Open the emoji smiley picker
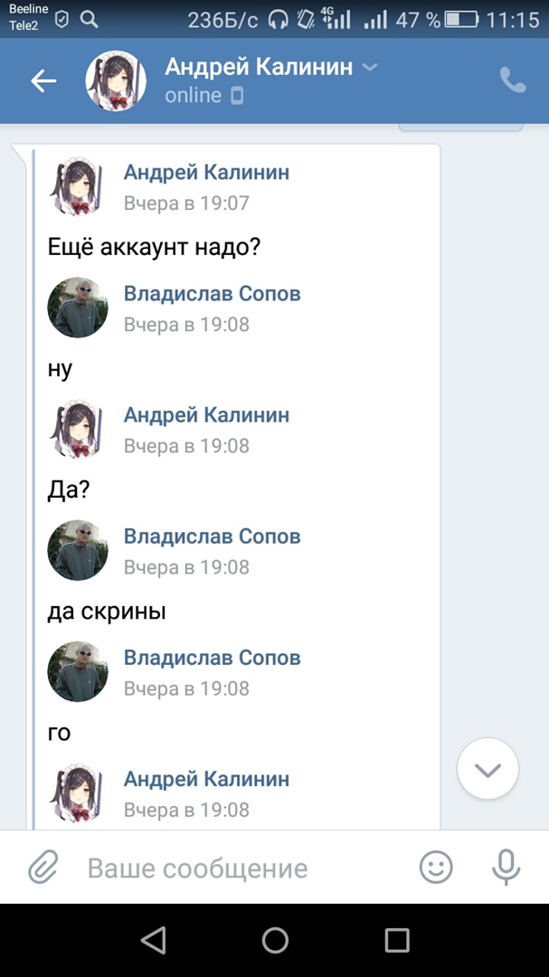The image size is (549, 977). (x=436, y=868)
